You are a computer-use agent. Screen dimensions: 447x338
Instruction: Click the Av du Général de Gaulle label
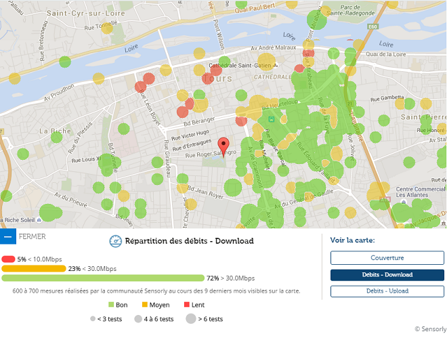click(303, 199)
